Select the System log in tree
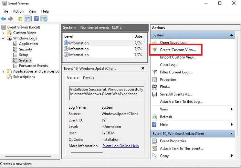 (x=25, y=60)
